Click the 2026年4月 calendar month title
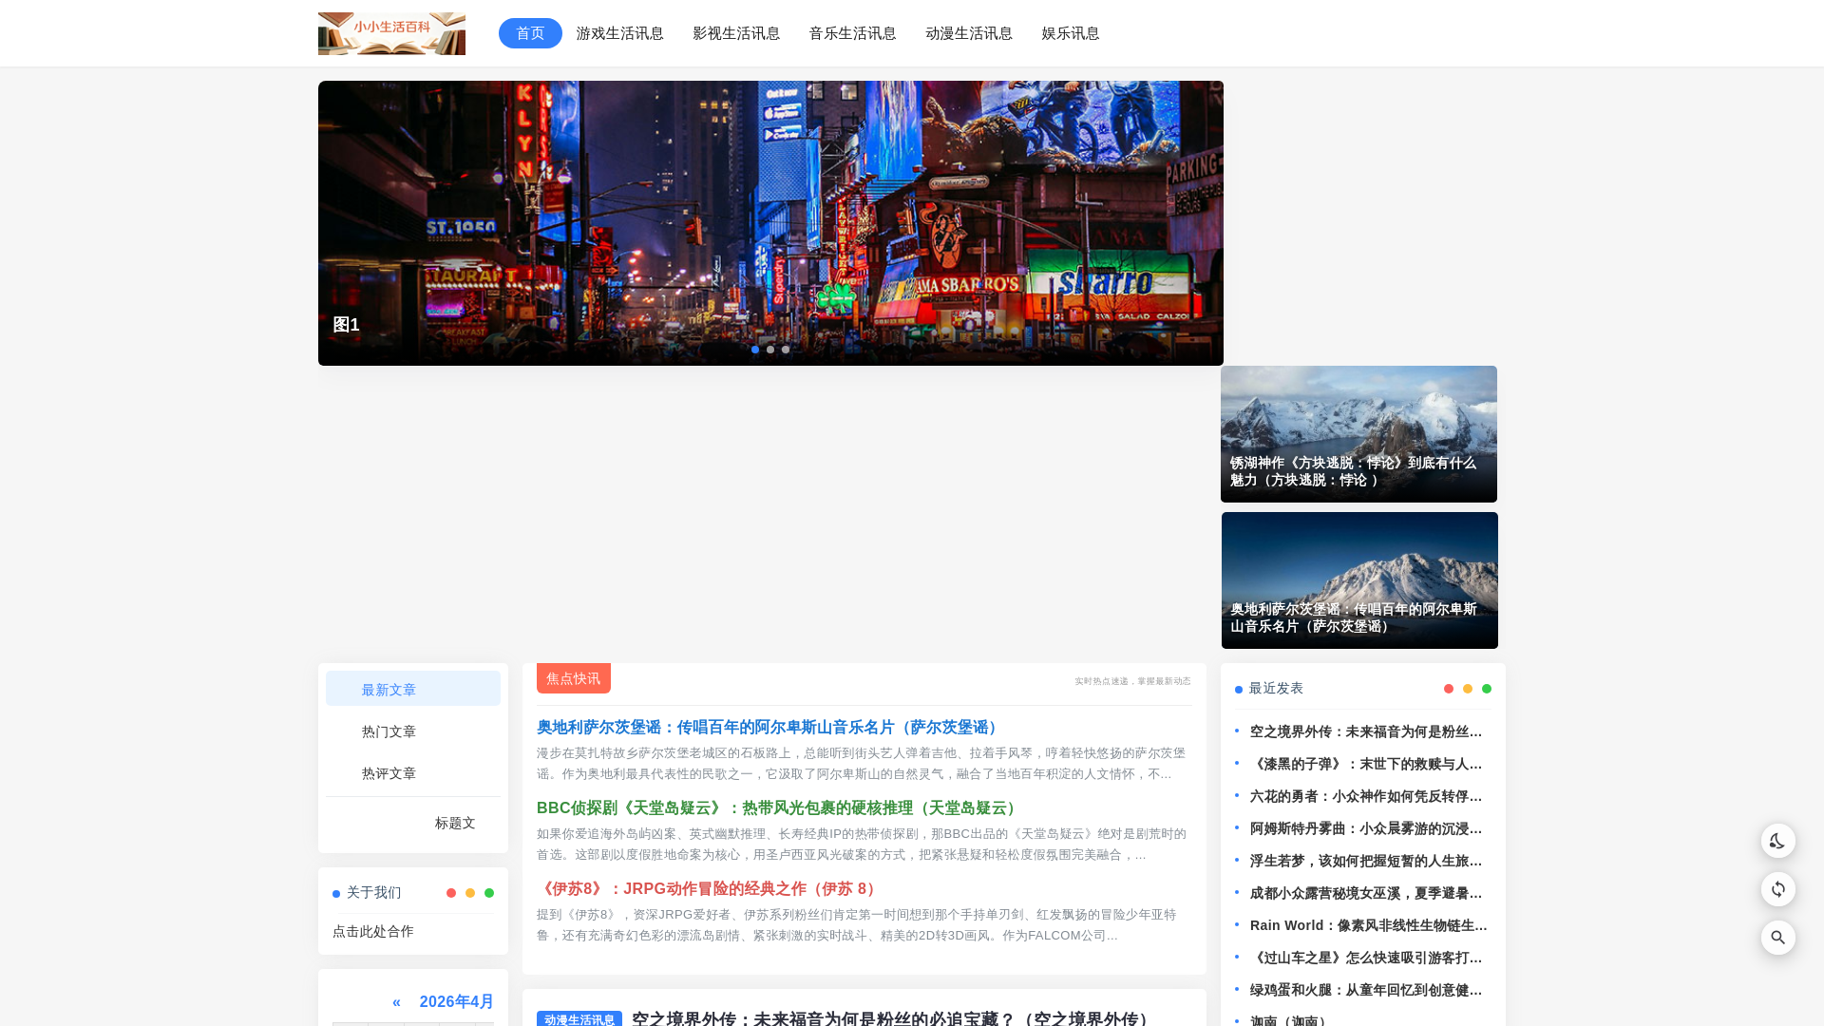1824x1026 pixels. pos(457,1002)
